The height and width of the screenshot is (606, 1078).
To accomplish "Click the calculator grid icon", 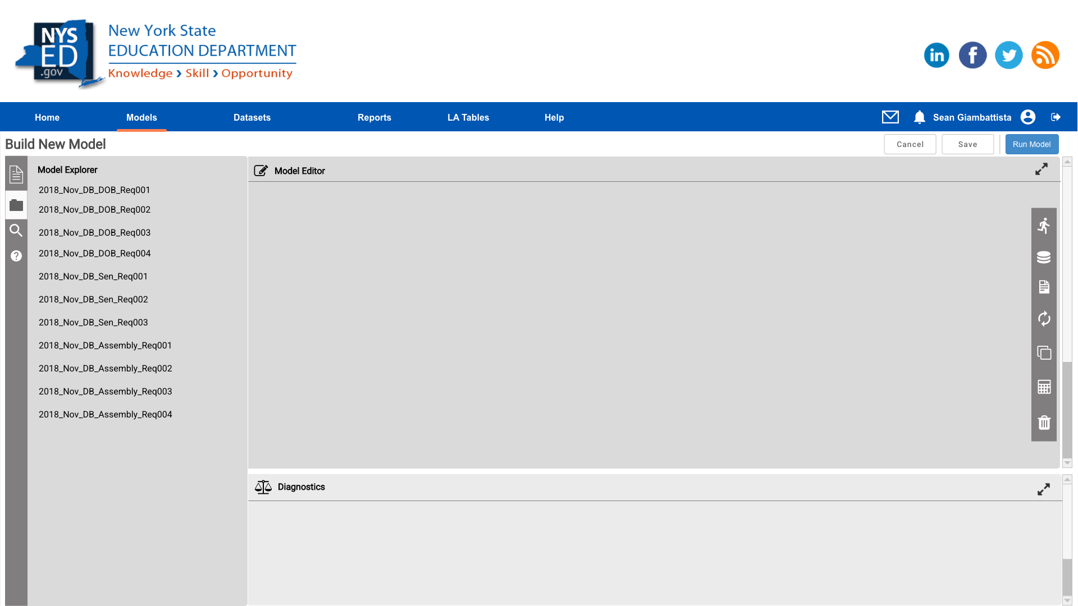I will point(1044,387).
